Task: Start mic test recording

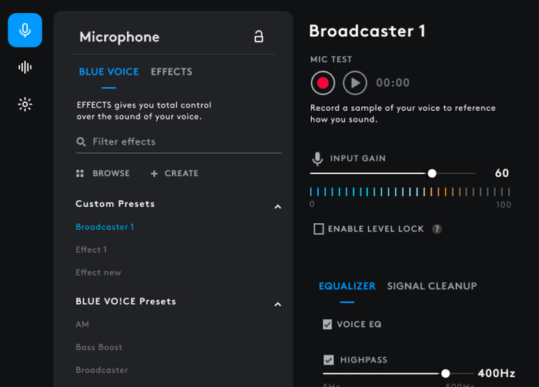Action: click(323, 83)
